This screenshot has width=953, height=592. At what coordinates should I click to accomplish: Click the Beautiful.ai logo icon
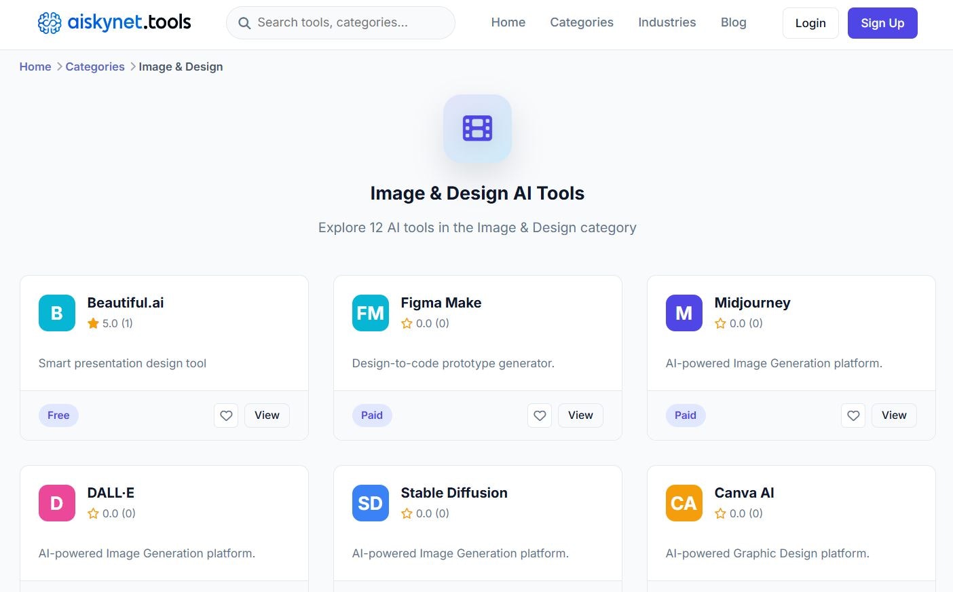tap(56, 313)
